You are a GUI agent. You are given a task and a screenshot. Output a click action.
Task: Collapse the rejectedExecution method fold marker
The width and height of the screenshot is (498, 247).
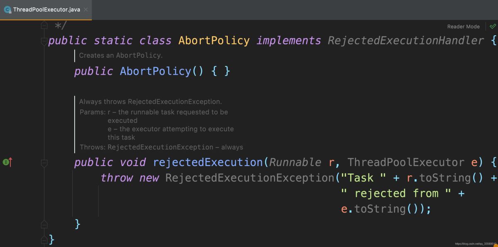(x=44, y=163)
